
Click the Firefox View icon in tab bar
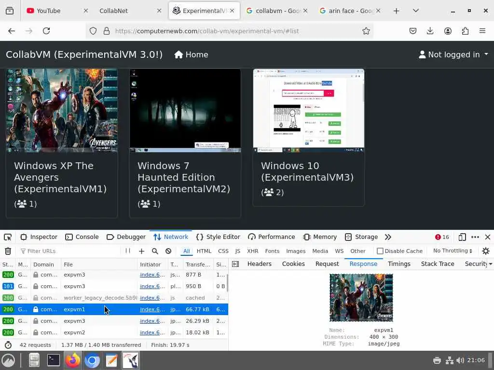pyautogui.click(x=10, y=11)
